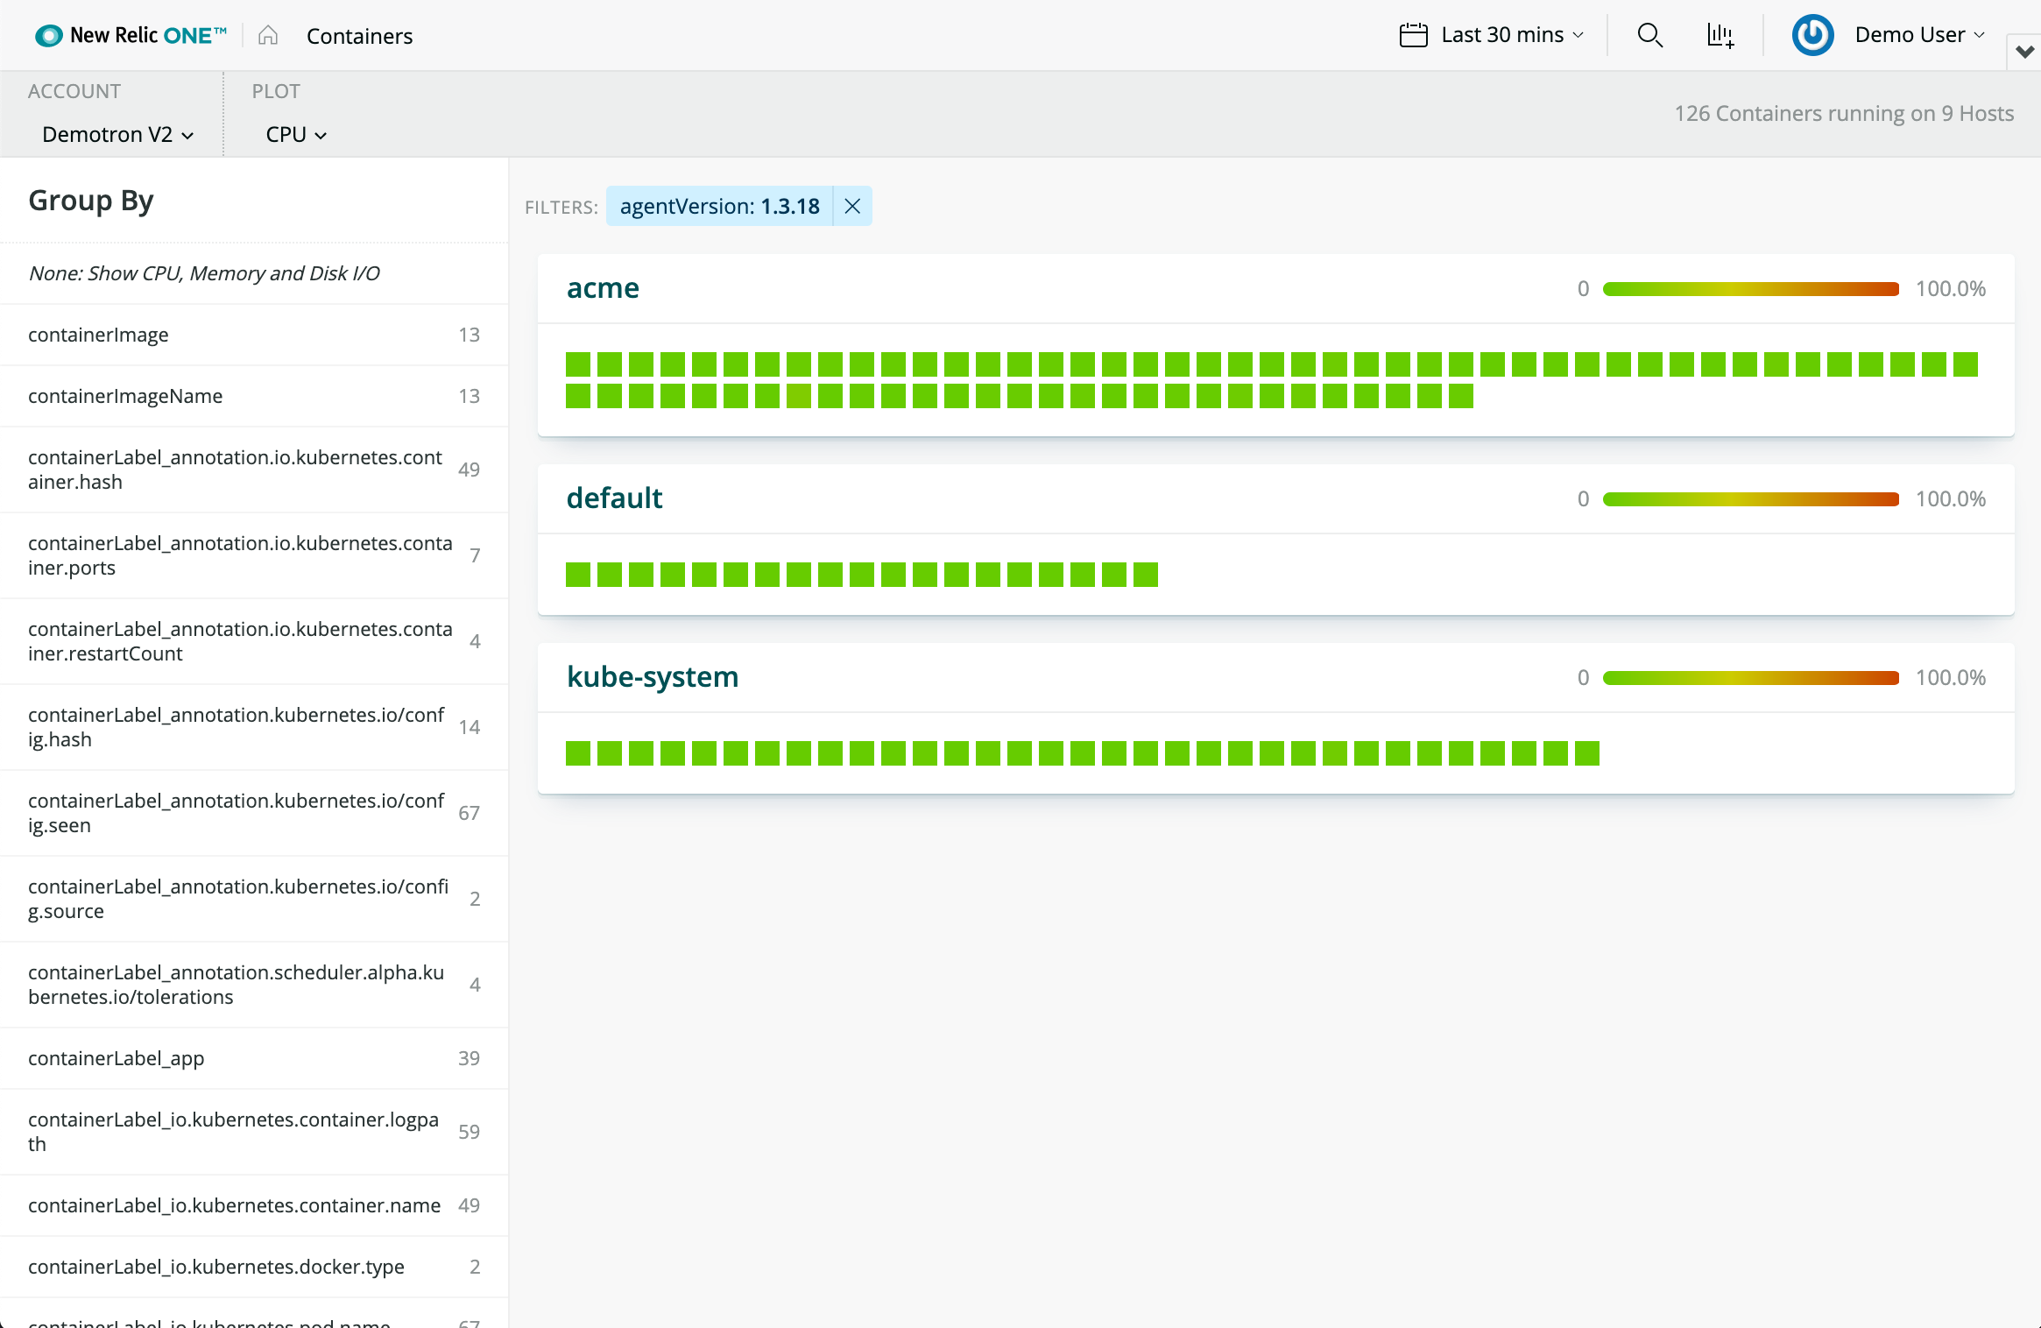Group by kubernetes.io/config.hash annotation
The height and width of the screenshot is (1328, 2041).
(254, 727)
